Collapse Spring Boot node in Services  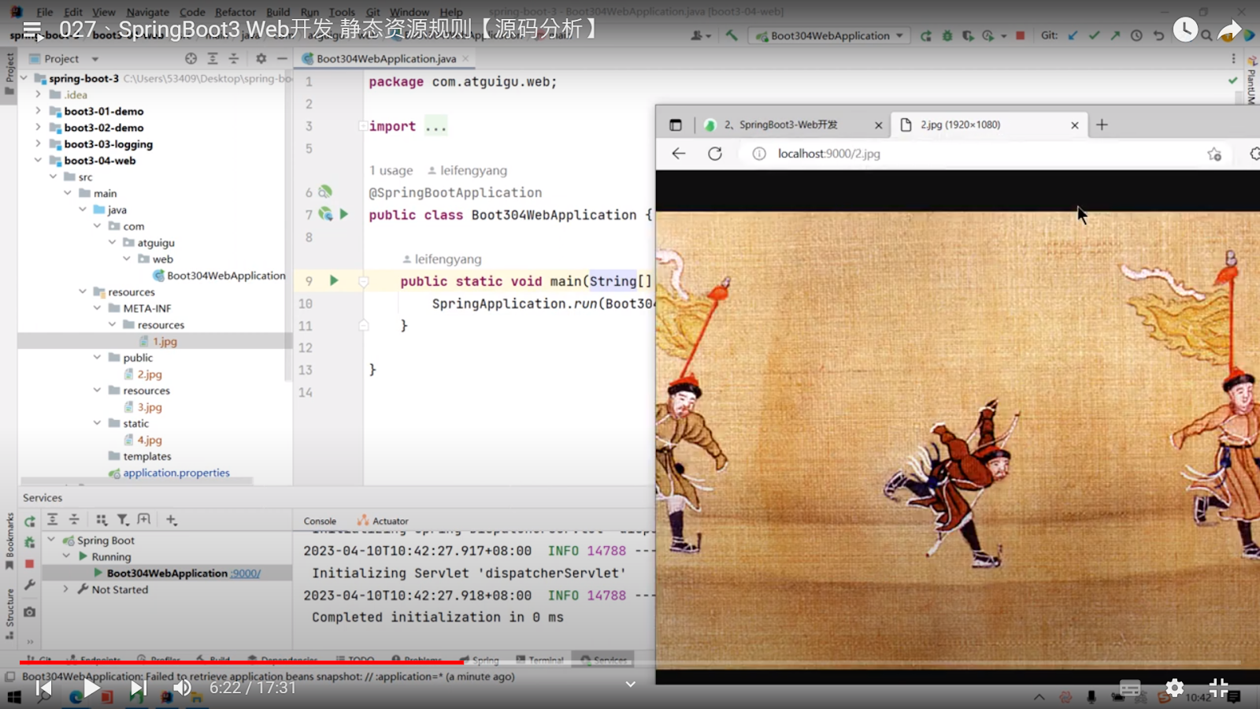(51, 540)
